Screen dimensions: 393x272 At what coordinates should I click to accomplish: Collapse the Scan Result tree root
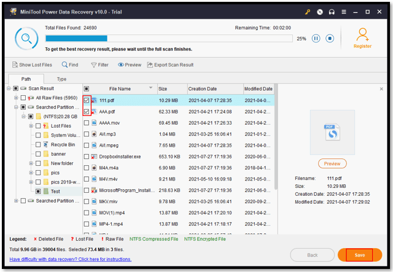[9, 88]
